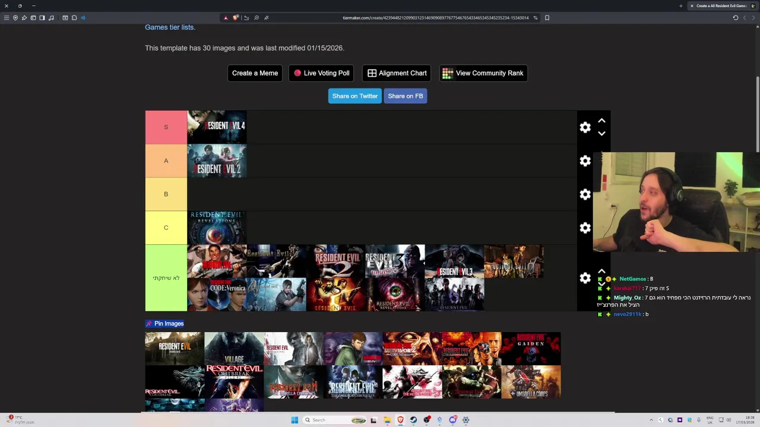
Task: Go back using the browser back arrow
Action: point(745,18)
